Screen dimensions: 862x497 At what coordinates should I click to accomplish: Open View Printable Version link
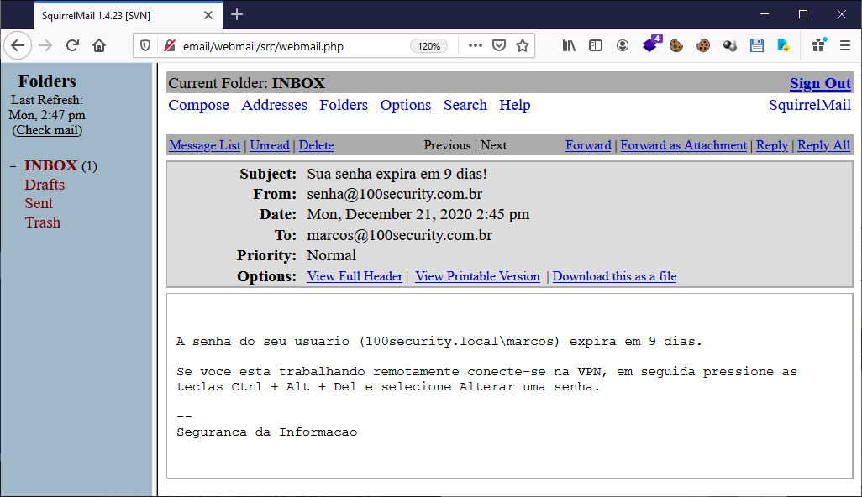(477, 276)
